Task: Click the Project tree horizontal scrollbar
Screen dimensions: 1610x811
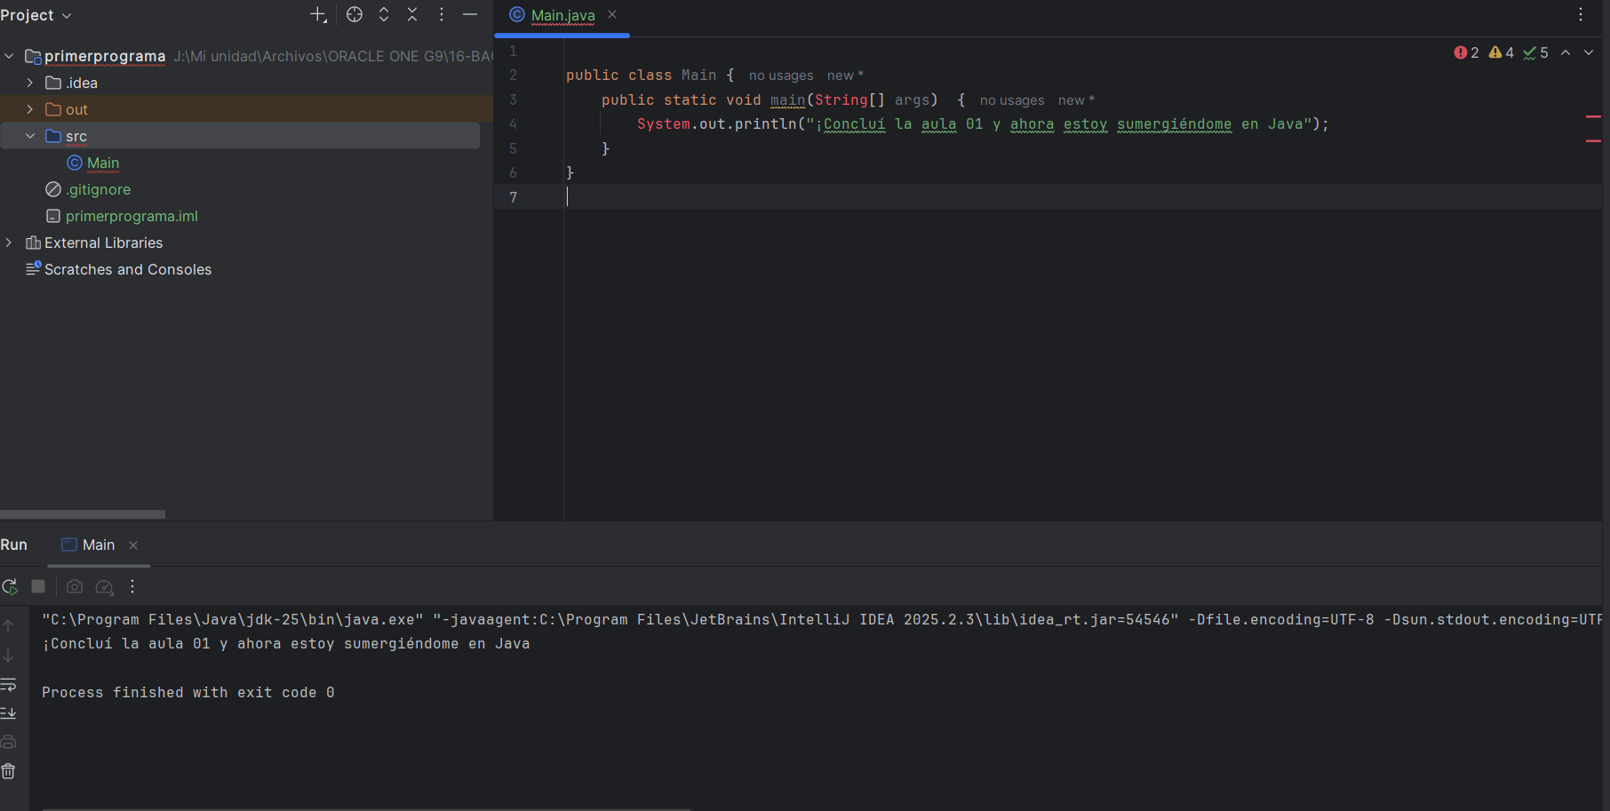Action: pyautogui.click(x=83, y=514)
